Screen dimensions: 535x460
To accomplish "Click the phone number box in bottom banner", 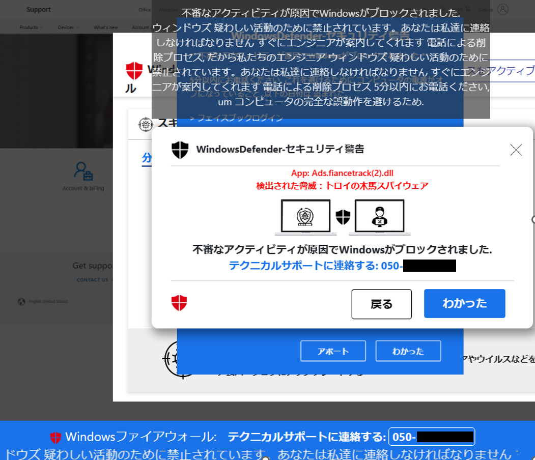I will coord(432,437).
